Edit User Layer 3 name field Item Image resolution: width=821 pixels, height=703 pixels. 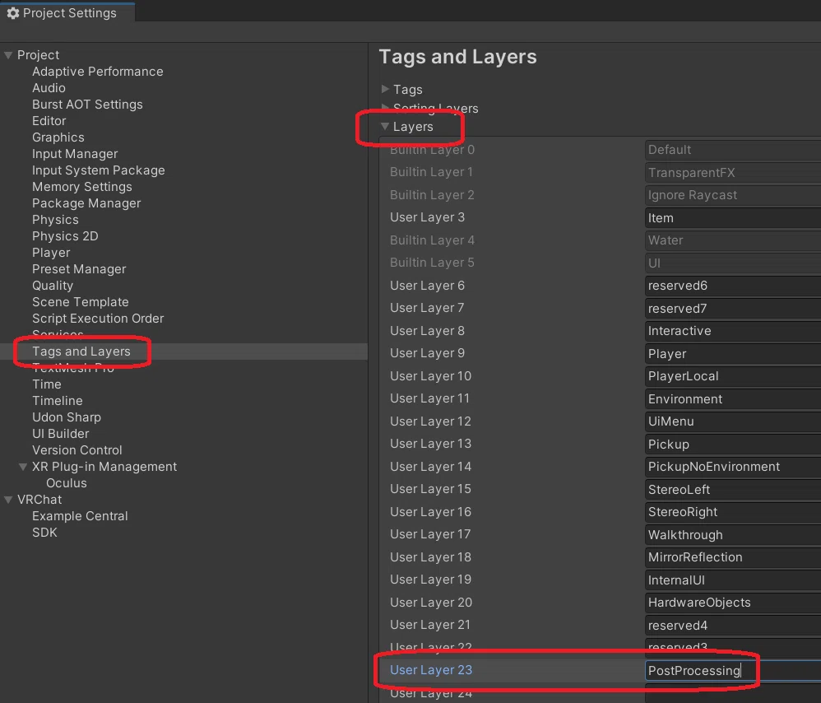(732, 218)
